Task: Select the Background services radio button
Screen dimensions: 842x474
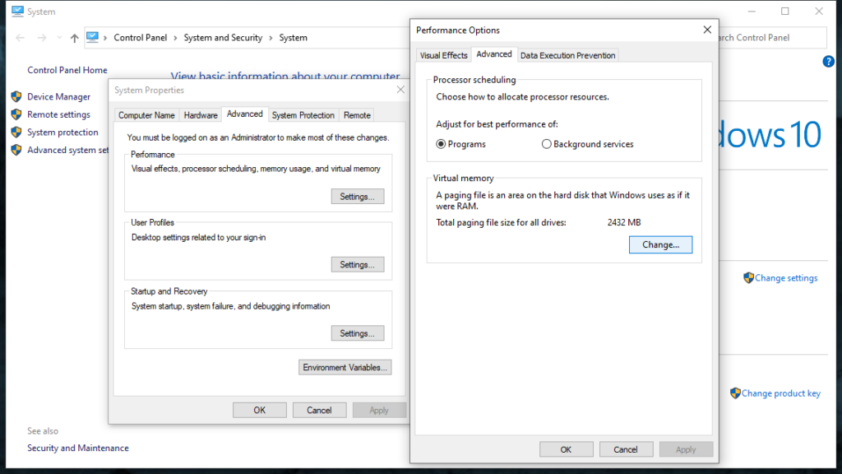Action: (x=547, y=143)
